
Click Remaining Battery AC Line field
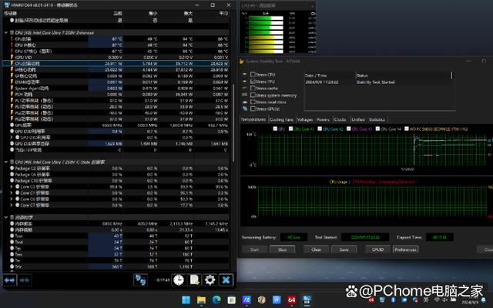click(x=293, y=237)
